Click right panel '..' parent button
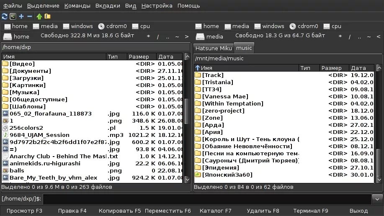Image resolution: width=384 pixels, height=216 pixels. 359,37
